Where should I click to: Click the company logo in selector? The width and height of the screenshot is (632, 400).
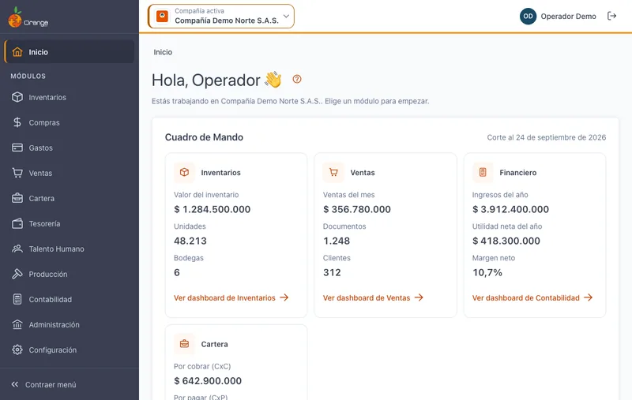tap(163, 16)
